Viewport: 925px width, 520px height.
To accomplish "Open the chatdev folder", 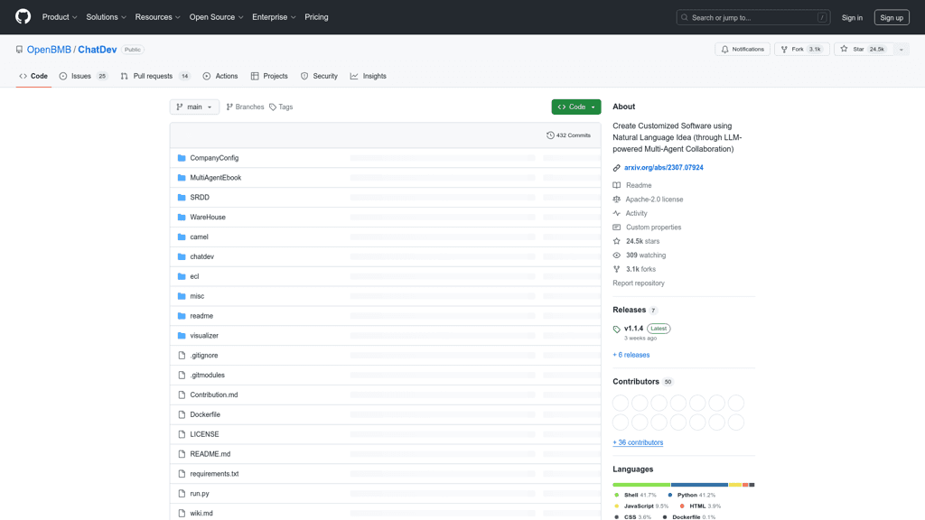I will click(x=201, y=256).
